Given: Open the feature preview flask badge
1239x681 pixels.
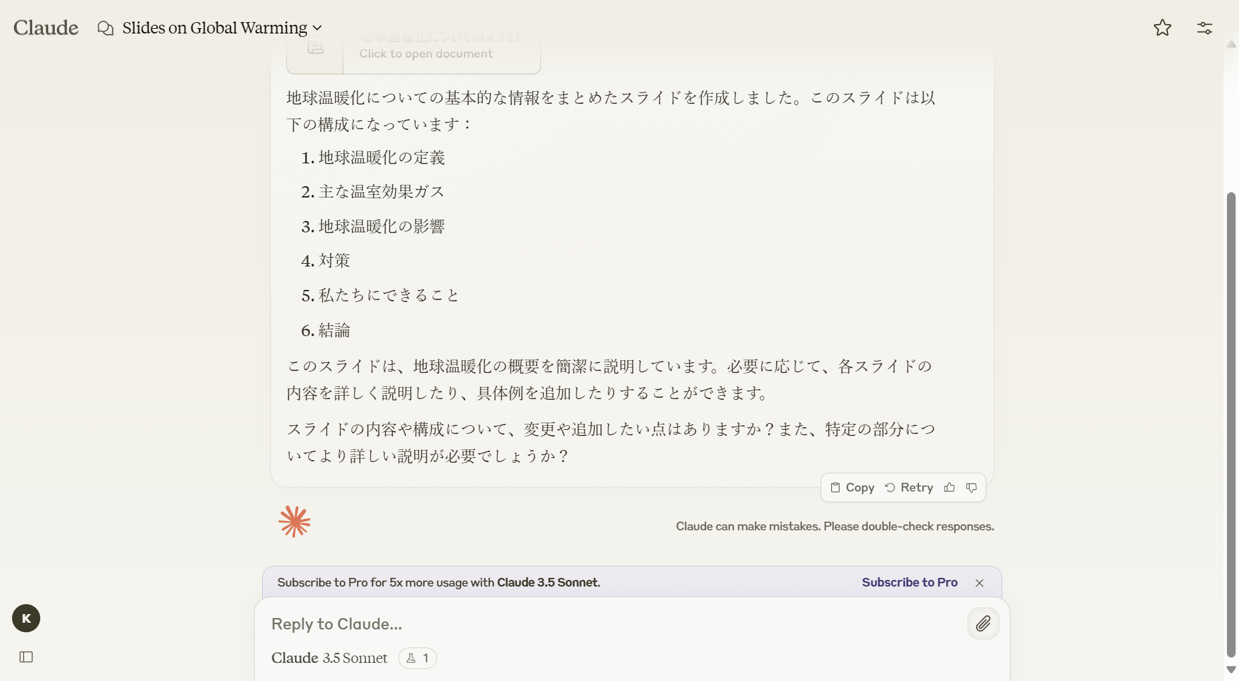Looking at the screenshot, I should click(418, 658).
